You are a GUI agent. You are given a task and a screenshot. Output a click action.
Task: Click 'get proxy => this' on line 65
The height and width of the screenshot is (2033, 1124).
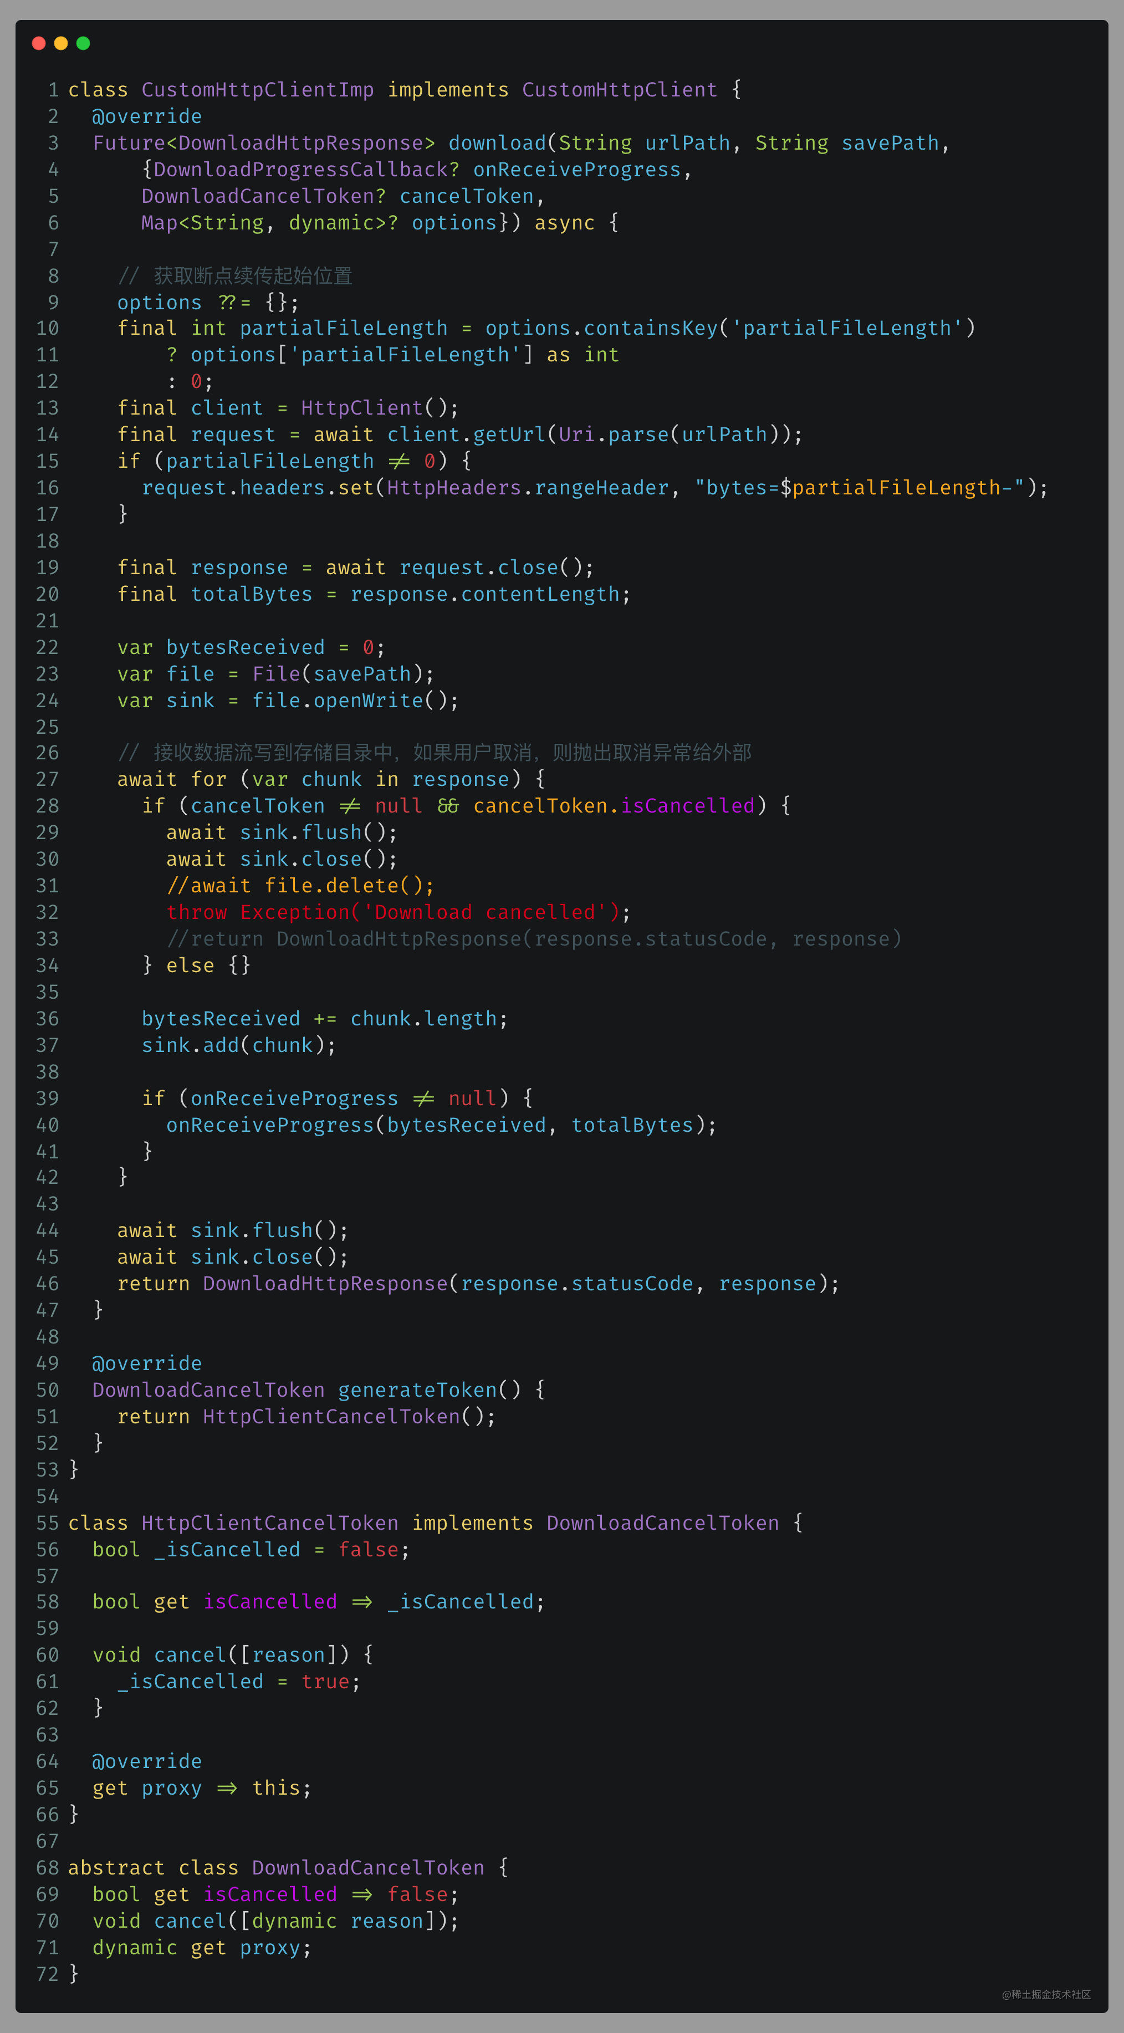coord(196,1787)
